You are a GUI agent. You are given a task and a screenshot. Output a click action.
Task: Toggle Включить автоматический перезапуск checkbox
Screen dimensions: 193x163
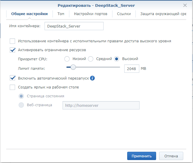[x=12, y=78]
